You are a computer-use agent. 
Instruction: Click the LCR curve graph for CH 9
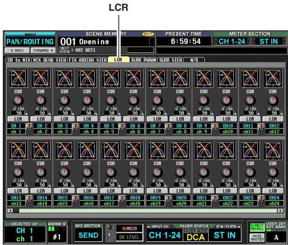pyautogui.click(x=204, y=79)
